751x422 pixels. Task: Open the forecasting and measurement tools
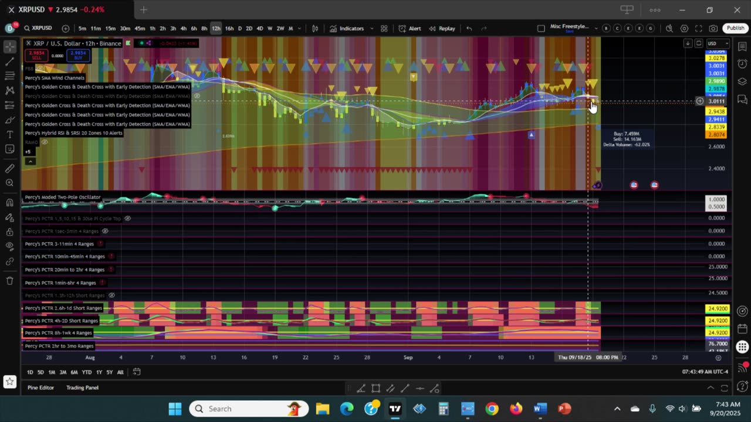(10, 105)
